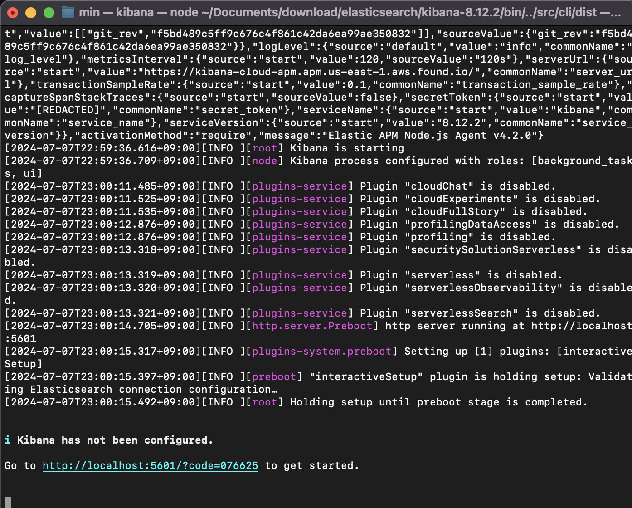Click the cyan "i" info marker
This screenshot has width=632, height=508.
[x=8, y=440]
